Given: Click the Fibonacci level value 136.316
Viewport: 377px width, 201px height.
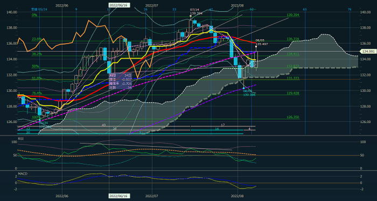Looking at the screenshot, I should [x=293, y=39].
